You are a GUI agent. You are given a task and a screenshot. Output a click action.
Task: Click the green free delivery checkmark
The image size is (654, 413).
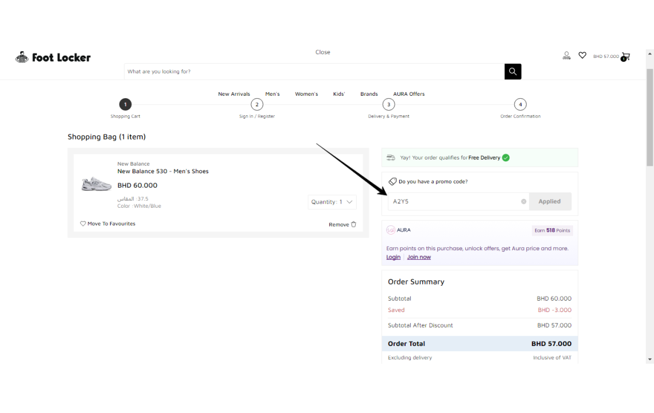506,158
